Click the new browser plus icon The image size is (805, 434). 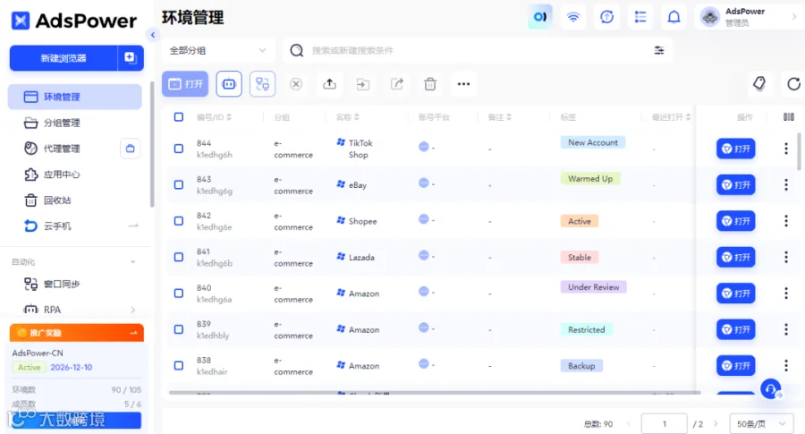[130, 57]
